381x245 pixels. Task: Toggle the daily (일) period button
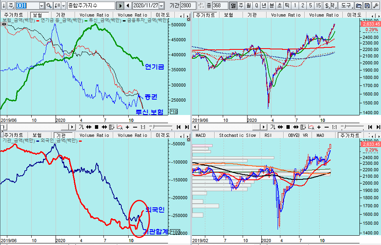233,6
